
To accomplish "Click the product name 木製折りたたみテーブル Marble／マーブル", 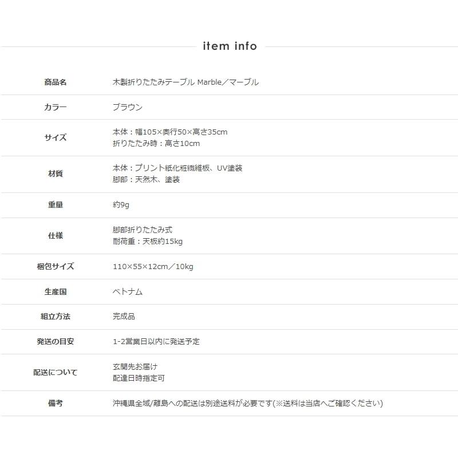I will (x=186, y=82).
